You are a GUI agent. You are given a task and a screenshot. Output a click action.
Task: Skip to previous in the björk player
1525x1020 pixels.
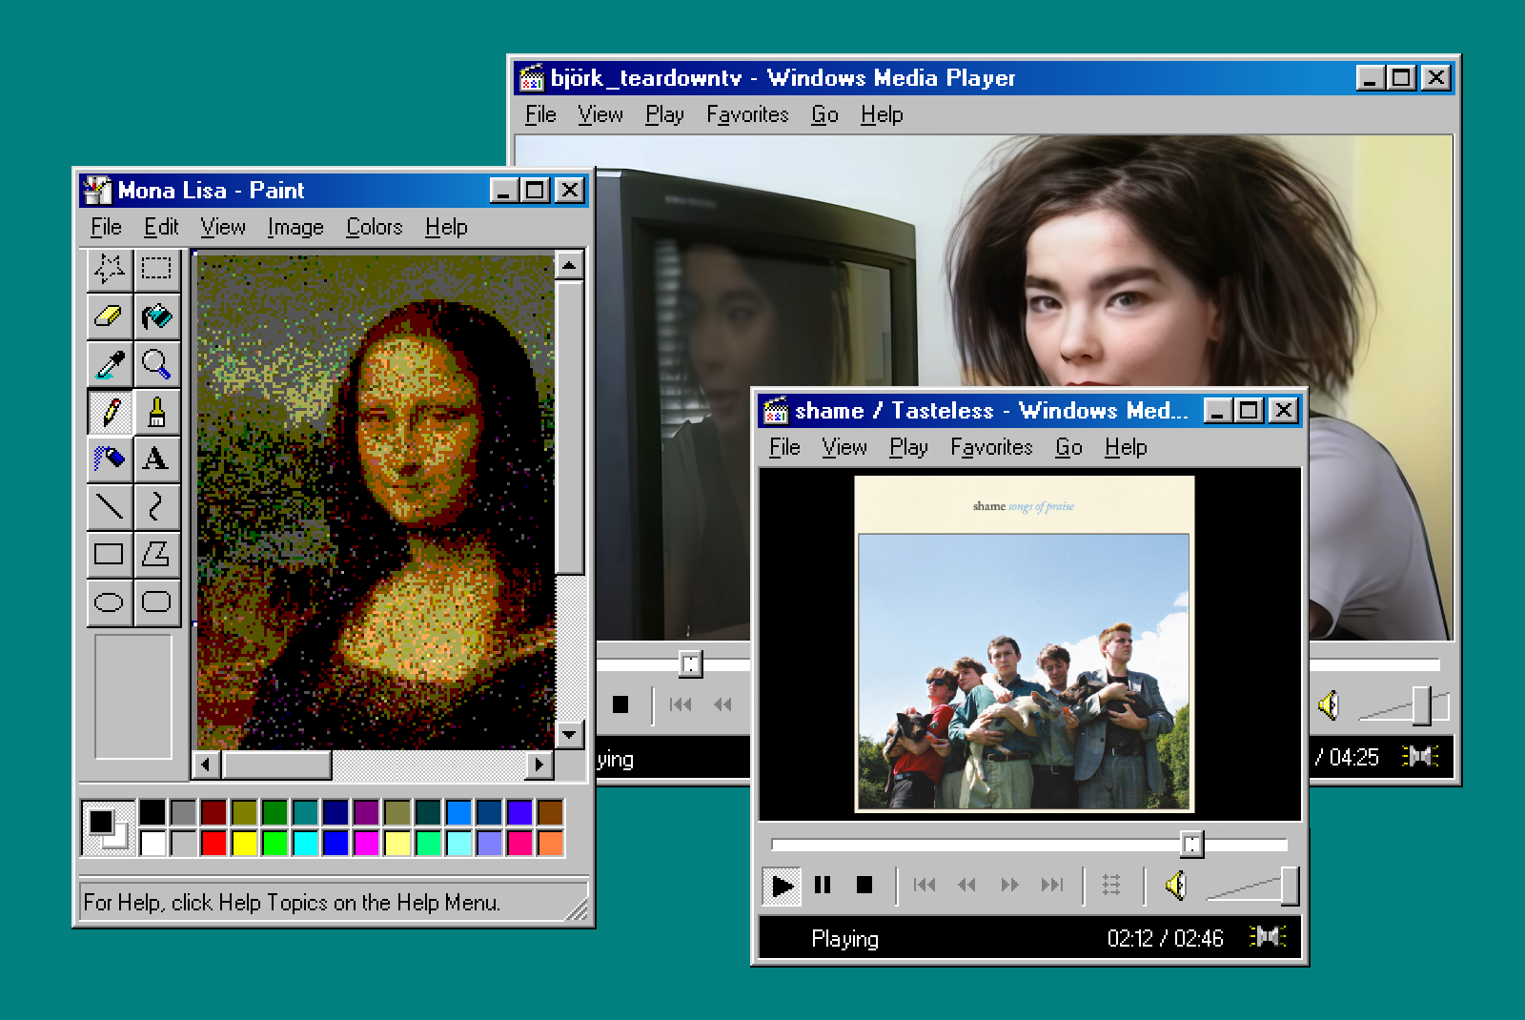pyautogui.click(x=681, y=705)
